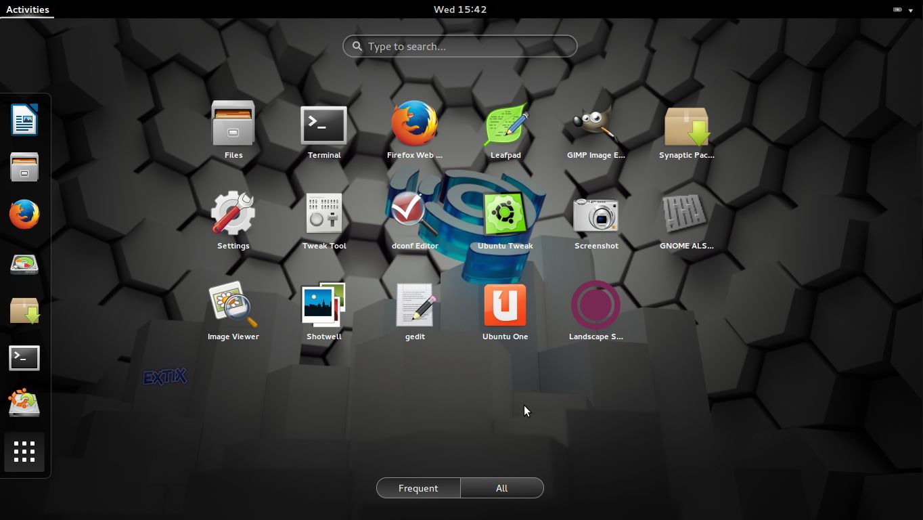Open Ubuntu One
Screen dimensions: 923x520
tap(505, 306)
